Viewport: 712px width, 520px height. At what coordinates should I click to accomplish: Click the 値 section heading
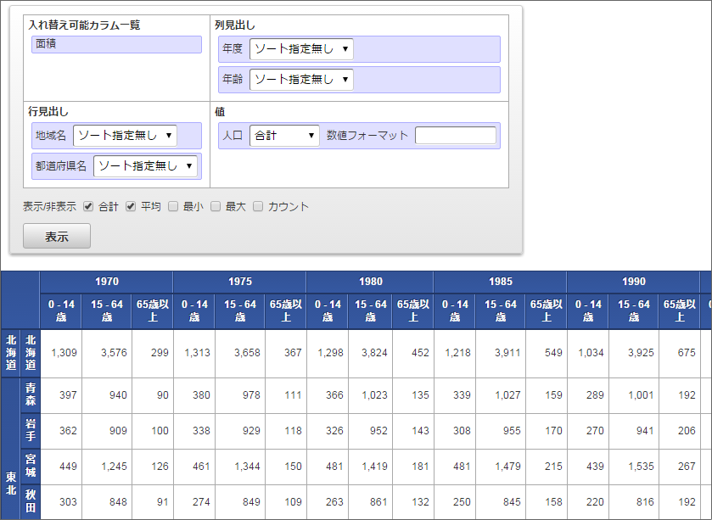coord(220,112)
